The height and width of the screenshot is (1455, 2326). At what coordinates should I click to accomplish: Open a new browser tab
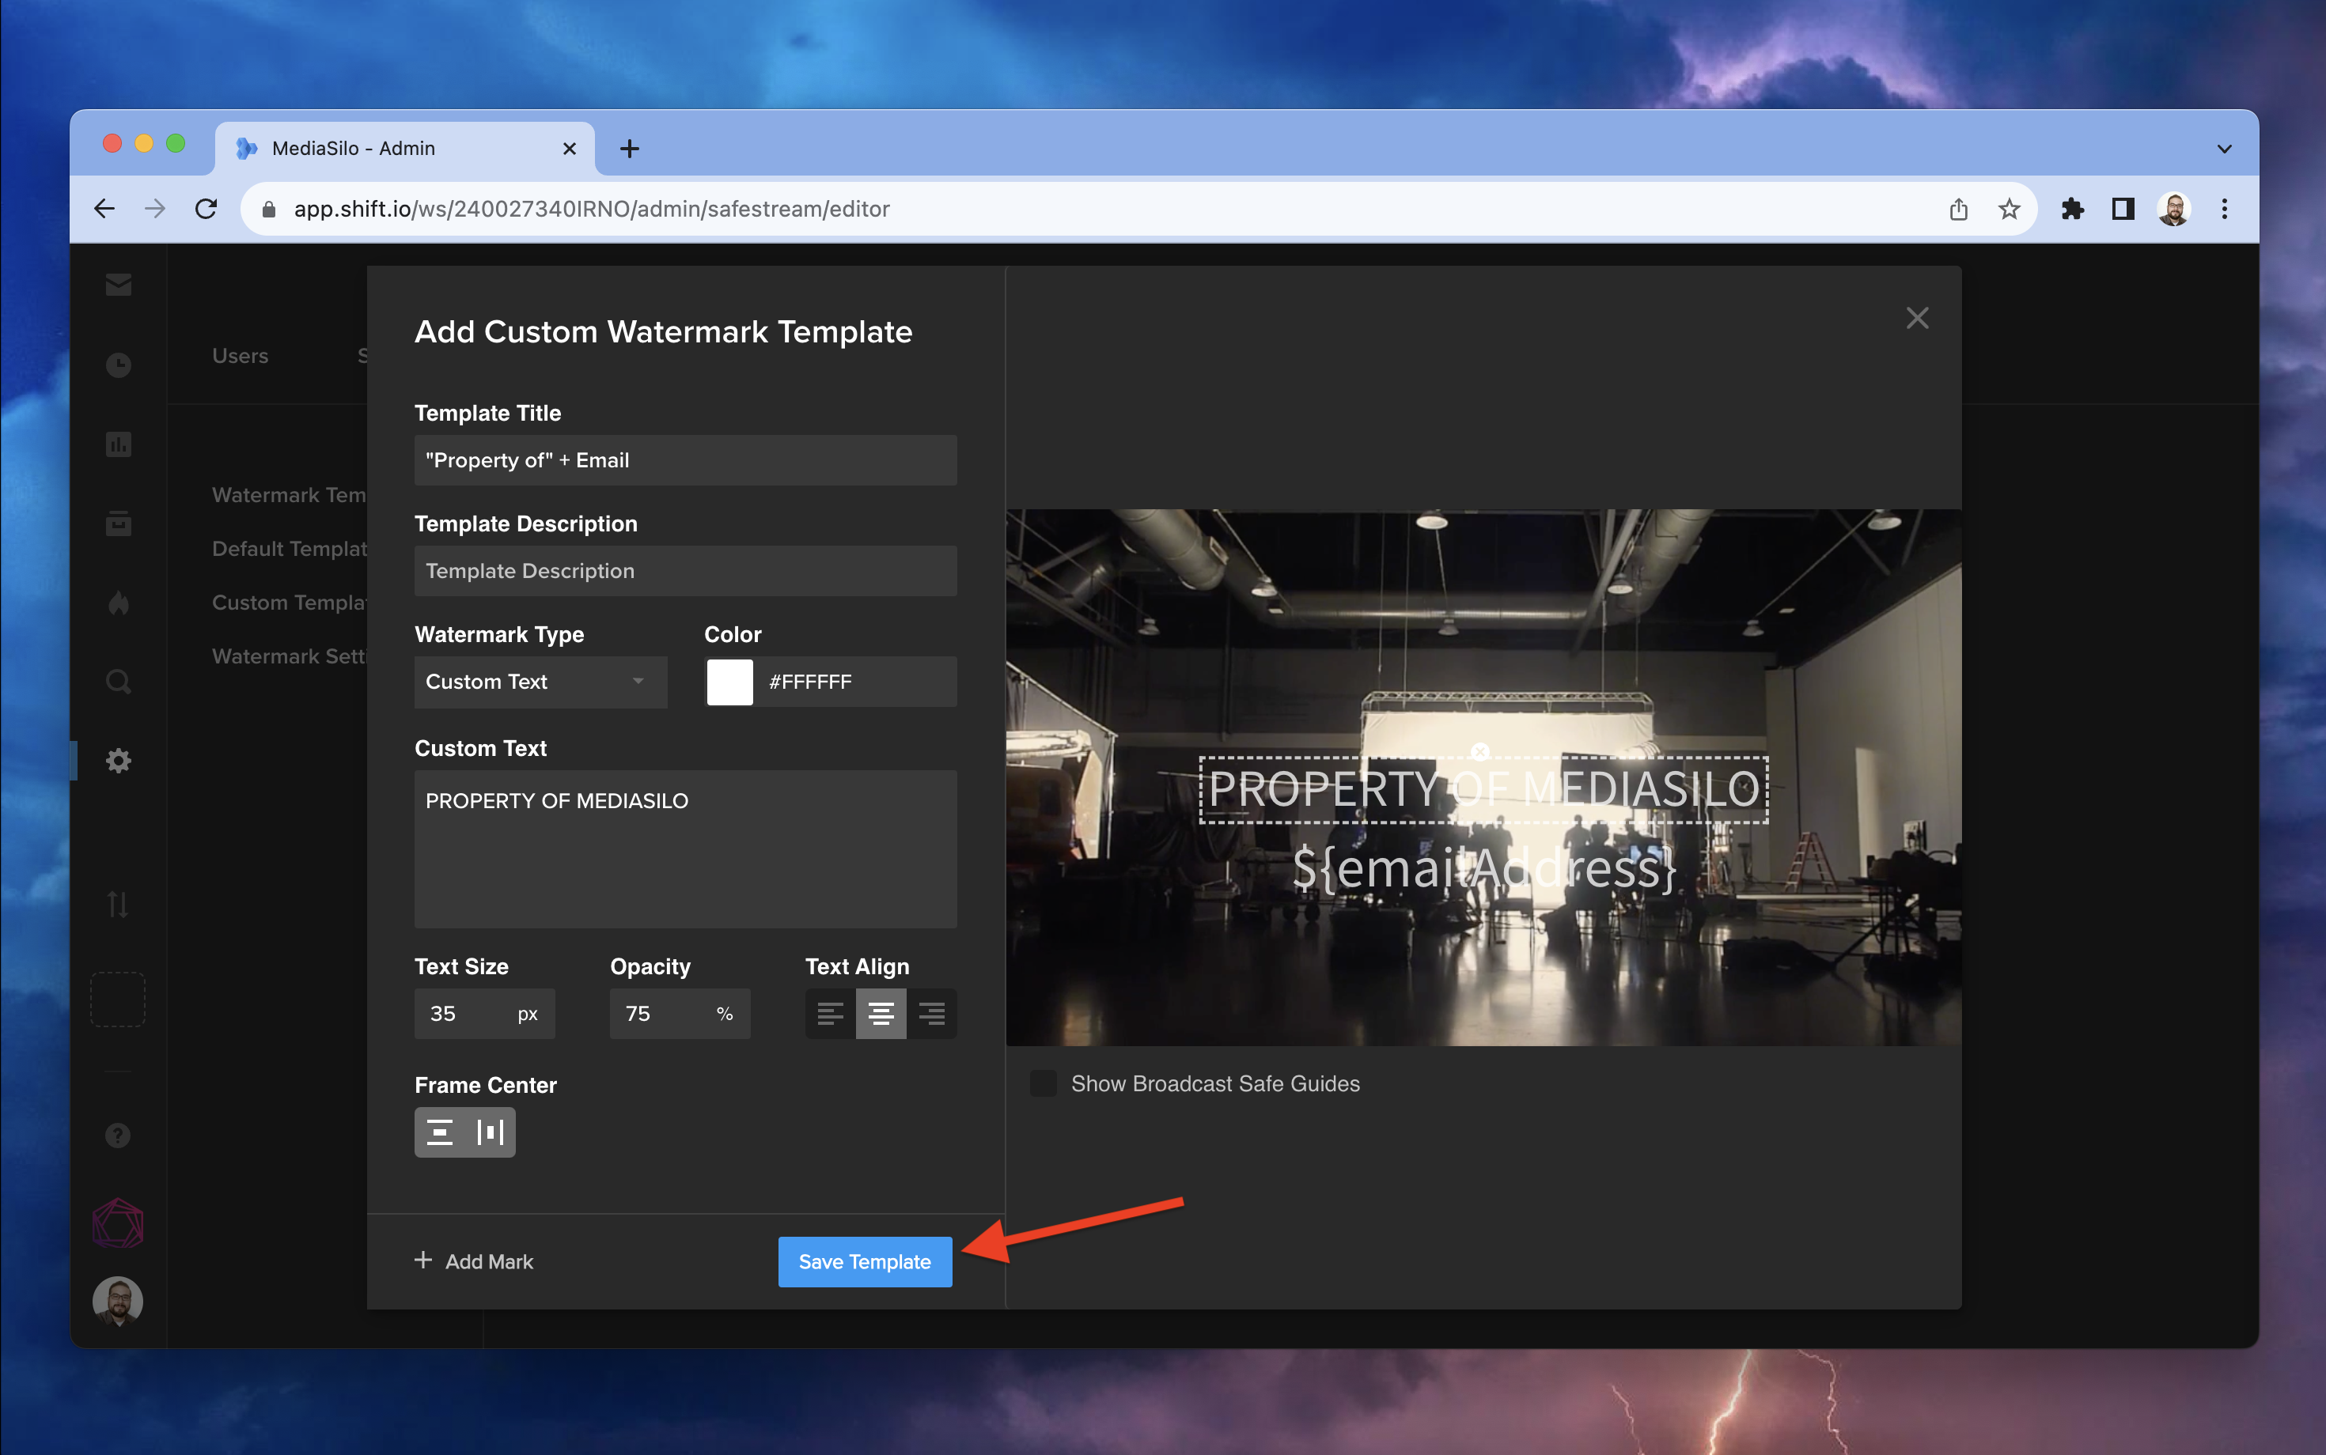pyautogui.click(x=629, y=148)
